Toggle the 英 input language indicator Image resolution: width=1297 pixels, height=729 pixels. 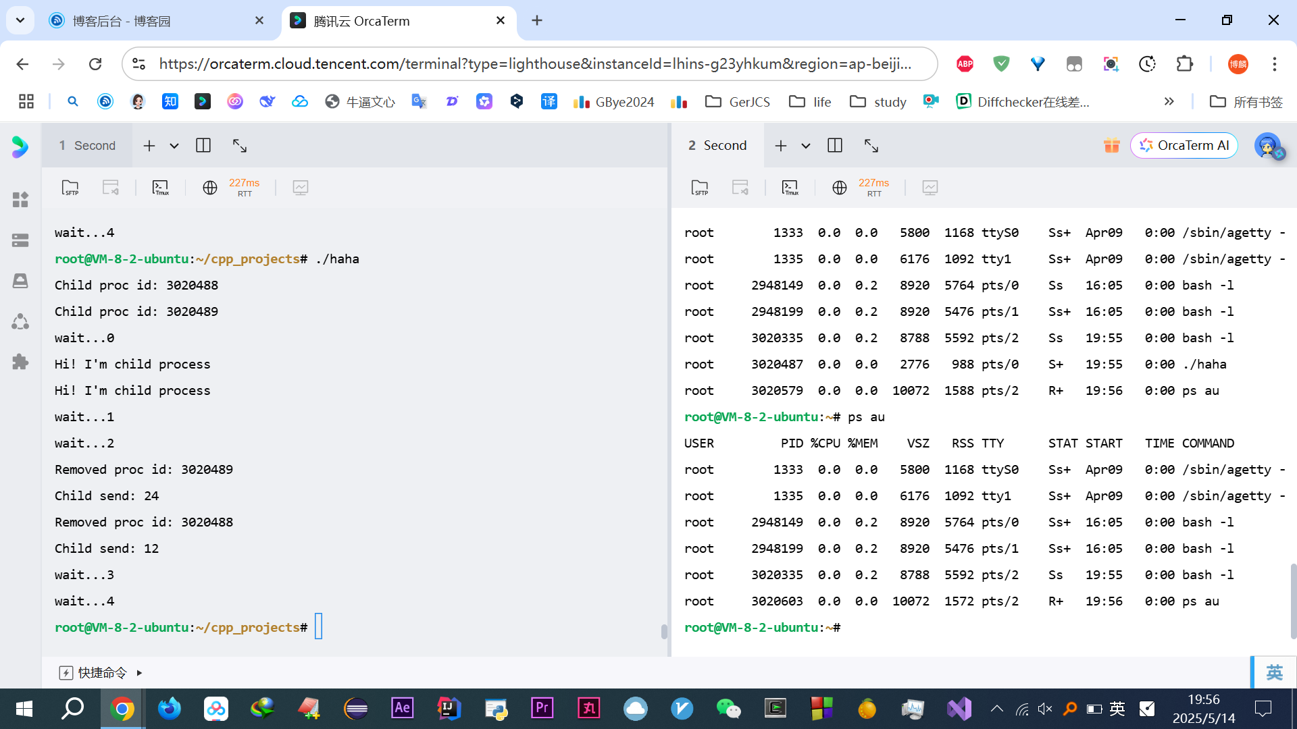[x=1274, y=672]
